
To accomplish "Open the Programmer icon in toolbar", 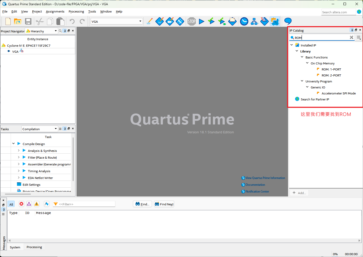I will (265, 21).
